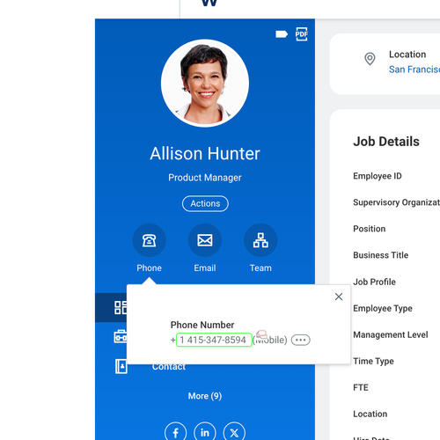Viewport: 440px width, 440px height.
Task: Click the Email envelope icon
Action: [205, 240]
